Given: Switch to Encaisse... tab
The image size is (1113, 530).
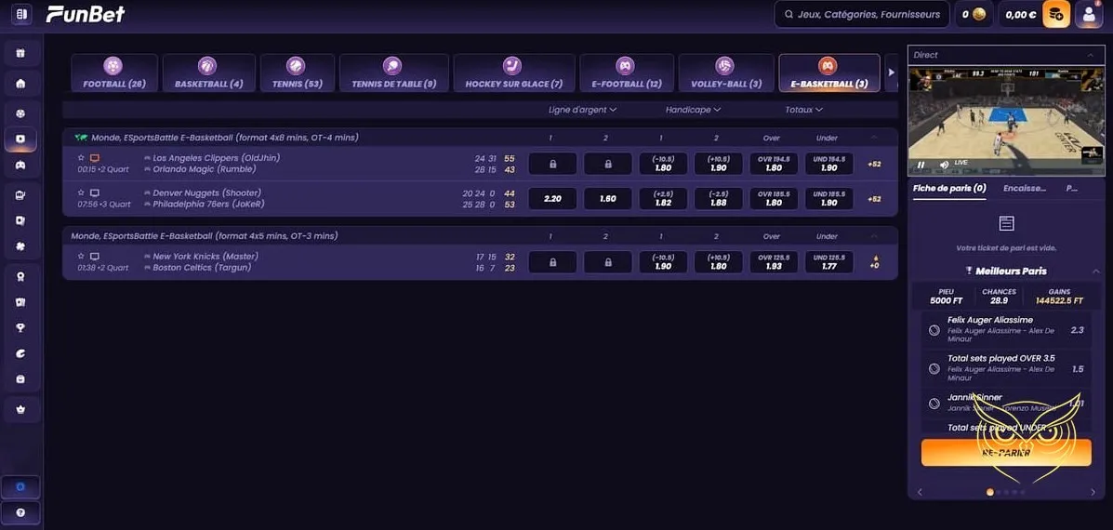Looking at the screenshot, I should click(x=1025, y=189).
